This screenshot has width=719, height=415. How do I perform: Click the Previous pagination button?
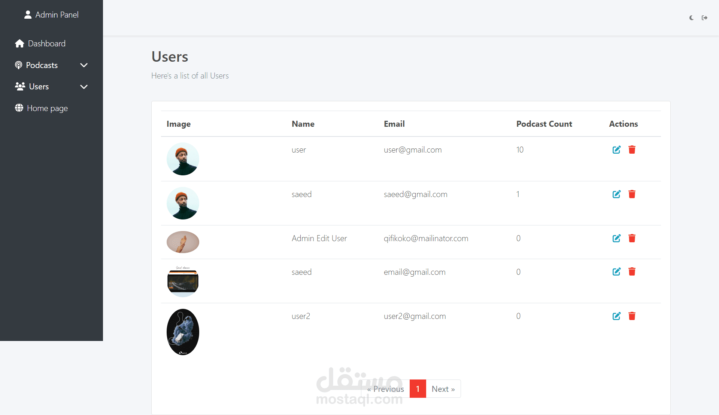(385, 389)
